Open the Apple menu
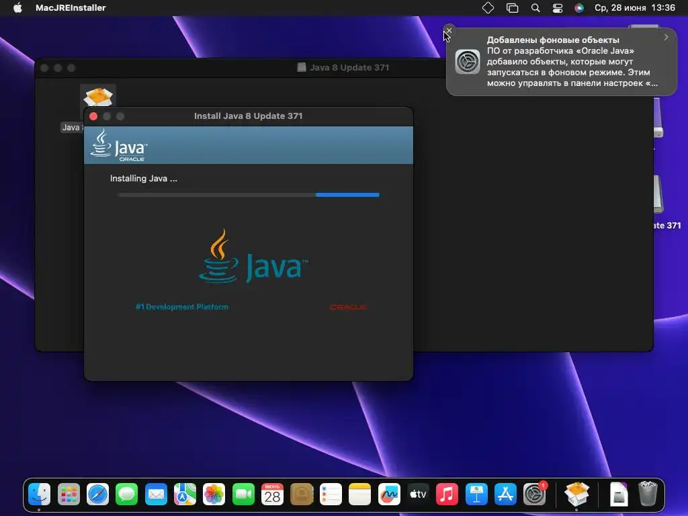688x516 pixels. [17, 7]
